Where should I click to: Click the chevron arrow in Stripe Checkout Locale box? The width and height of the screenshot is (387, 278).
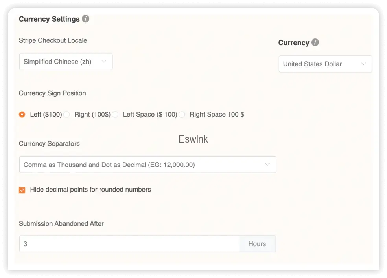coord(104,62)
